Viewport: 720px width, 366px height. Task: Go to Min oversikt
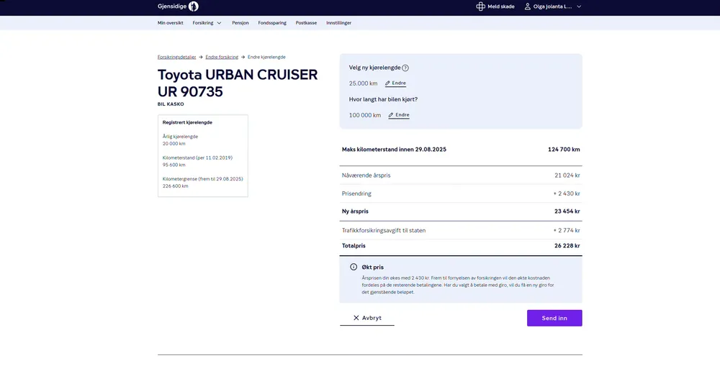(x=171, y=23)
